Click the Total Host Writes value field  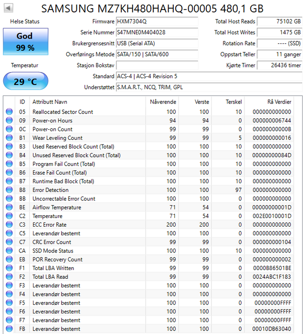[279, 32]
